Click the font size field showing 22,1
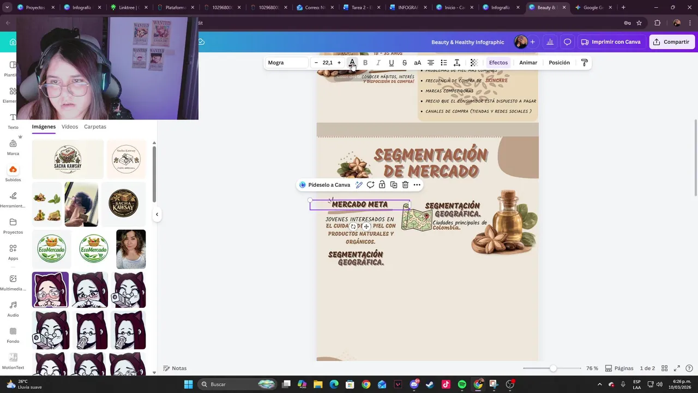 (328, 63)
